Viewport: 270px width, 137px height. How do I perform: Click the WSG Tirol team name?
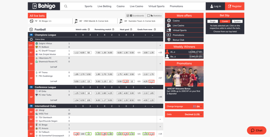tap(44, 114)
